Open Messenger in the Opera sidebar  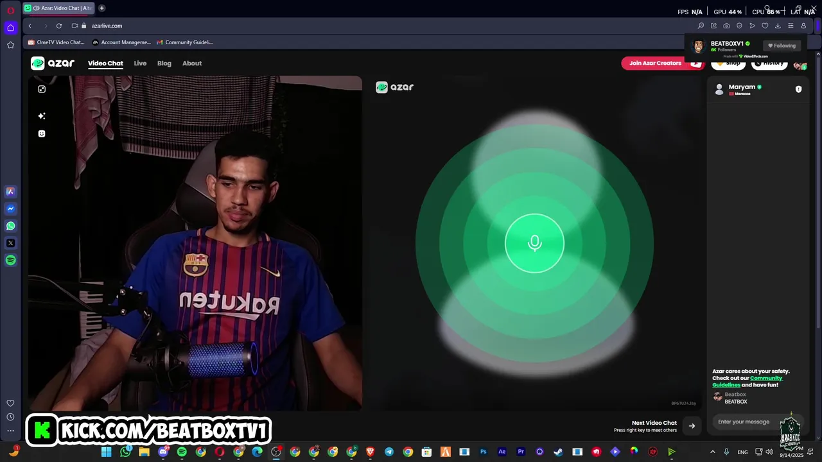pos(10,209)
